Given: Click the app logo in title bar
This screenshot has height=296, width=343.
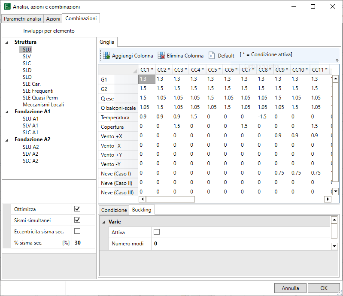Looking at the screenshot, I should 7,6.
